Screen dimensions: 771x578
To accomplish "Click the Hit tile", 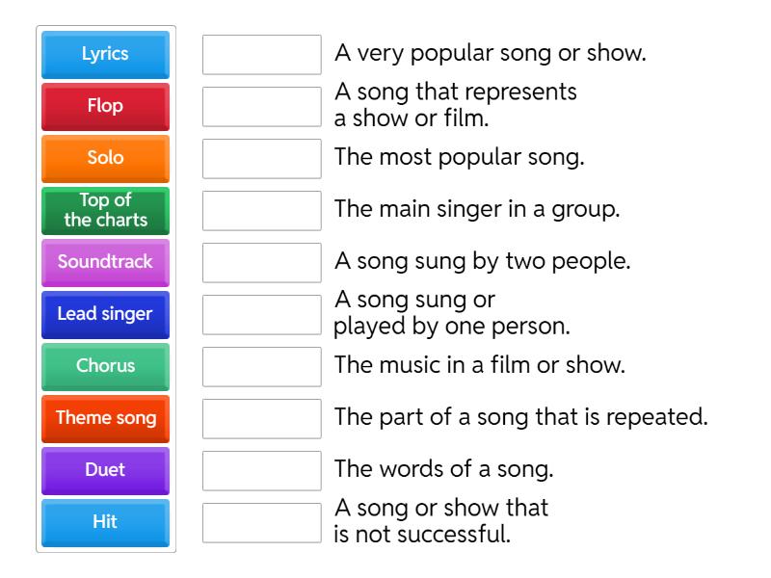I will (x=104, y=522).
